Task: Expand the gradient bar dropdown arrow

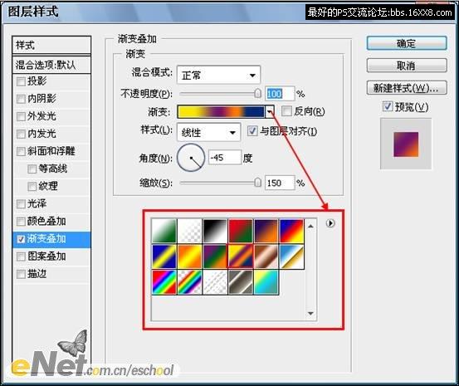Action: coord(270,111)
